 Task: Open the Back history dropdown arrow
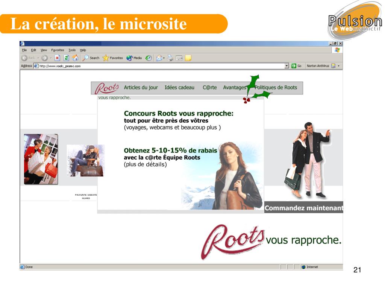pos(38,58)
